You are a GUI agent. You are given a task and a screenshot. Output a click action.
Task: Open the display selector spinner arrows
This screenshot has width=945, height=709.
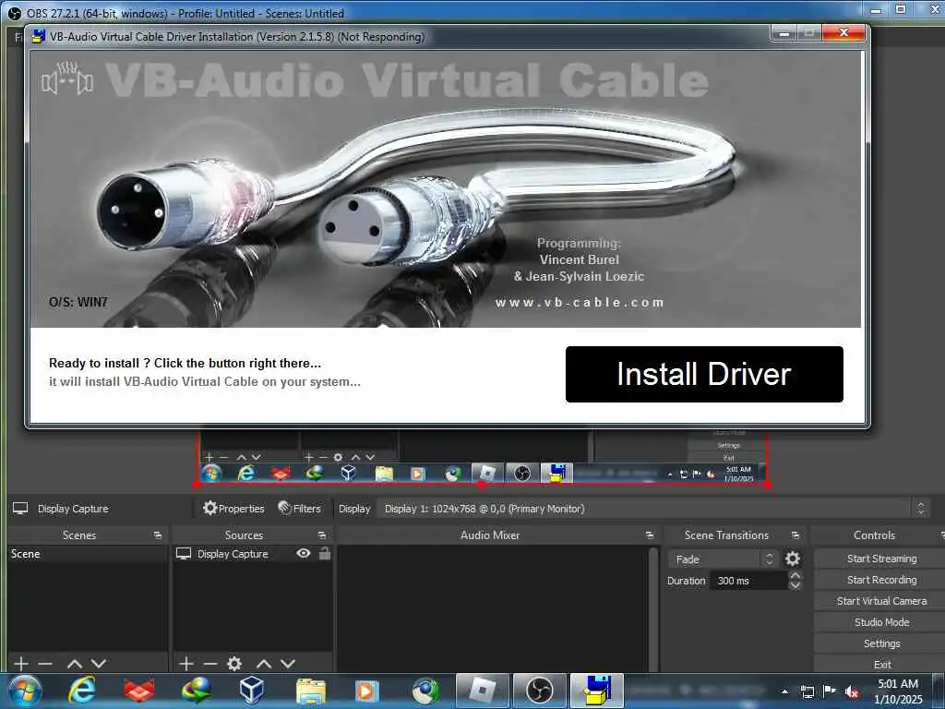(920, 509)
